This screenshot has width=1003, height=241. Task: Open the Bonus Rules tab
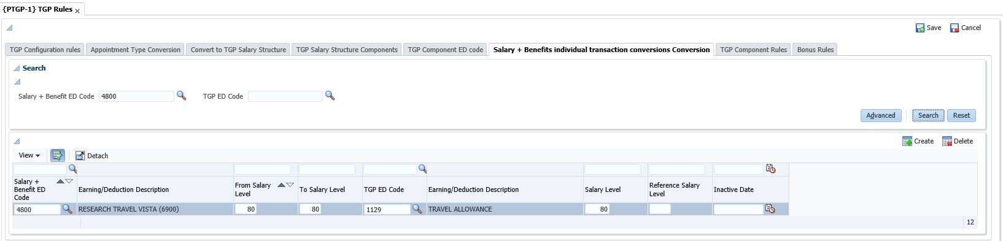tap(815, 50)
